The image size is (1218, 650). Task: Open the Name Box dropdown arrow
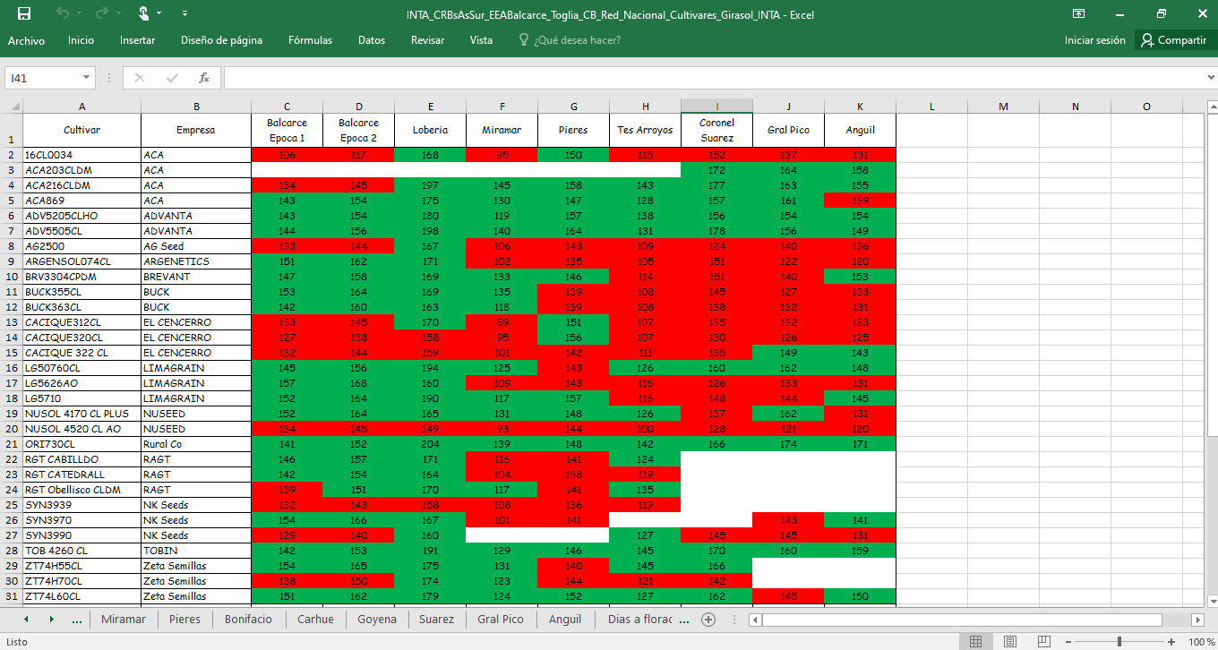86,78
